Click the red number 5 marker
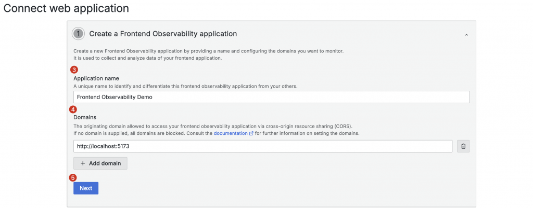The image size is (533, 208). [73, 177]
